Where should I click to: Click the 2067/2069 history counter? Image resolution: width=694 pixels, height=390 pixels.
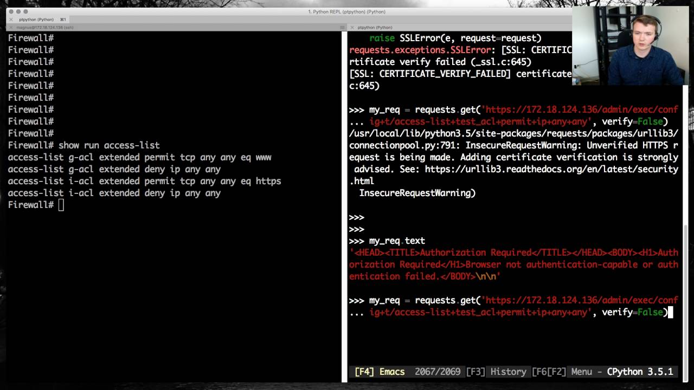pyautogui.click(x=438, y=372)
